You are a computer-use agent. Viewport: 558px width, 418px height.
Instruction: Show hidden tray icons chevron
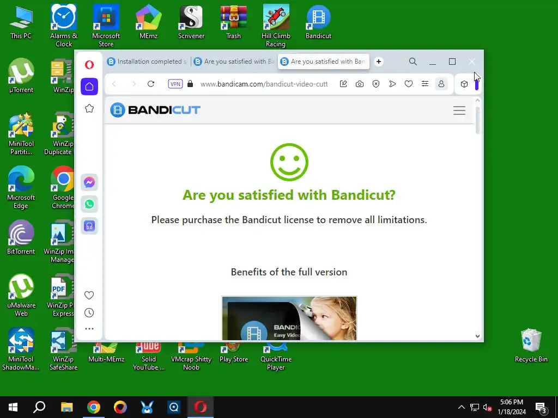tap(461, 407)
